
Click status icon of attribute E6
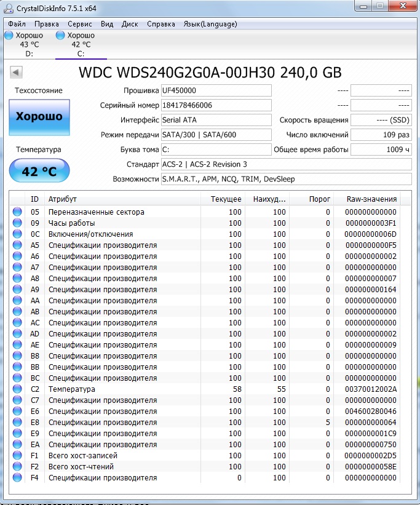pos(17,411)
